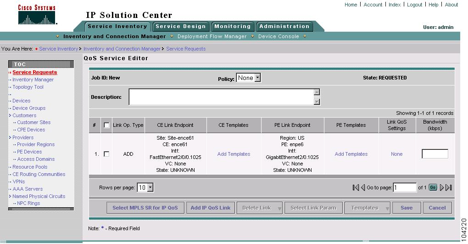Open the Rows per page dropdown
Screen dimensions: 468x244
click(145, 187)
